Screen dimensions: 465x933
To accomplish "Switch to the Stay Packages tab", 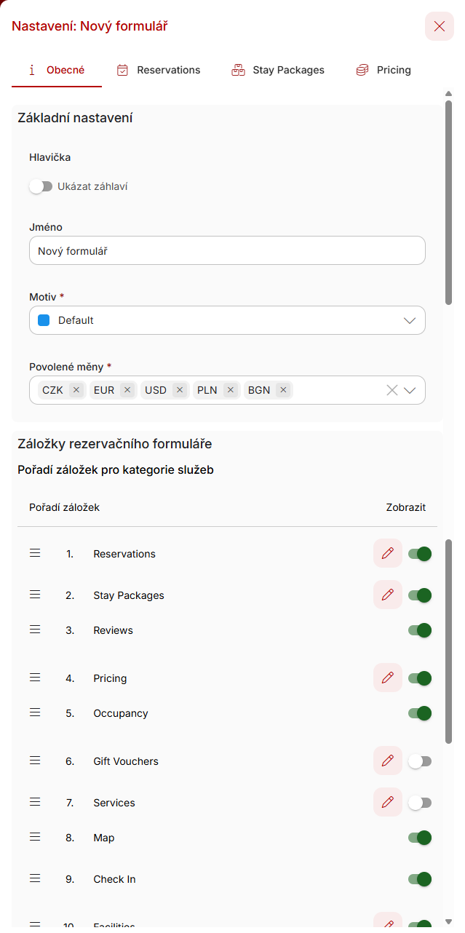I will click(x=278, y=70).
